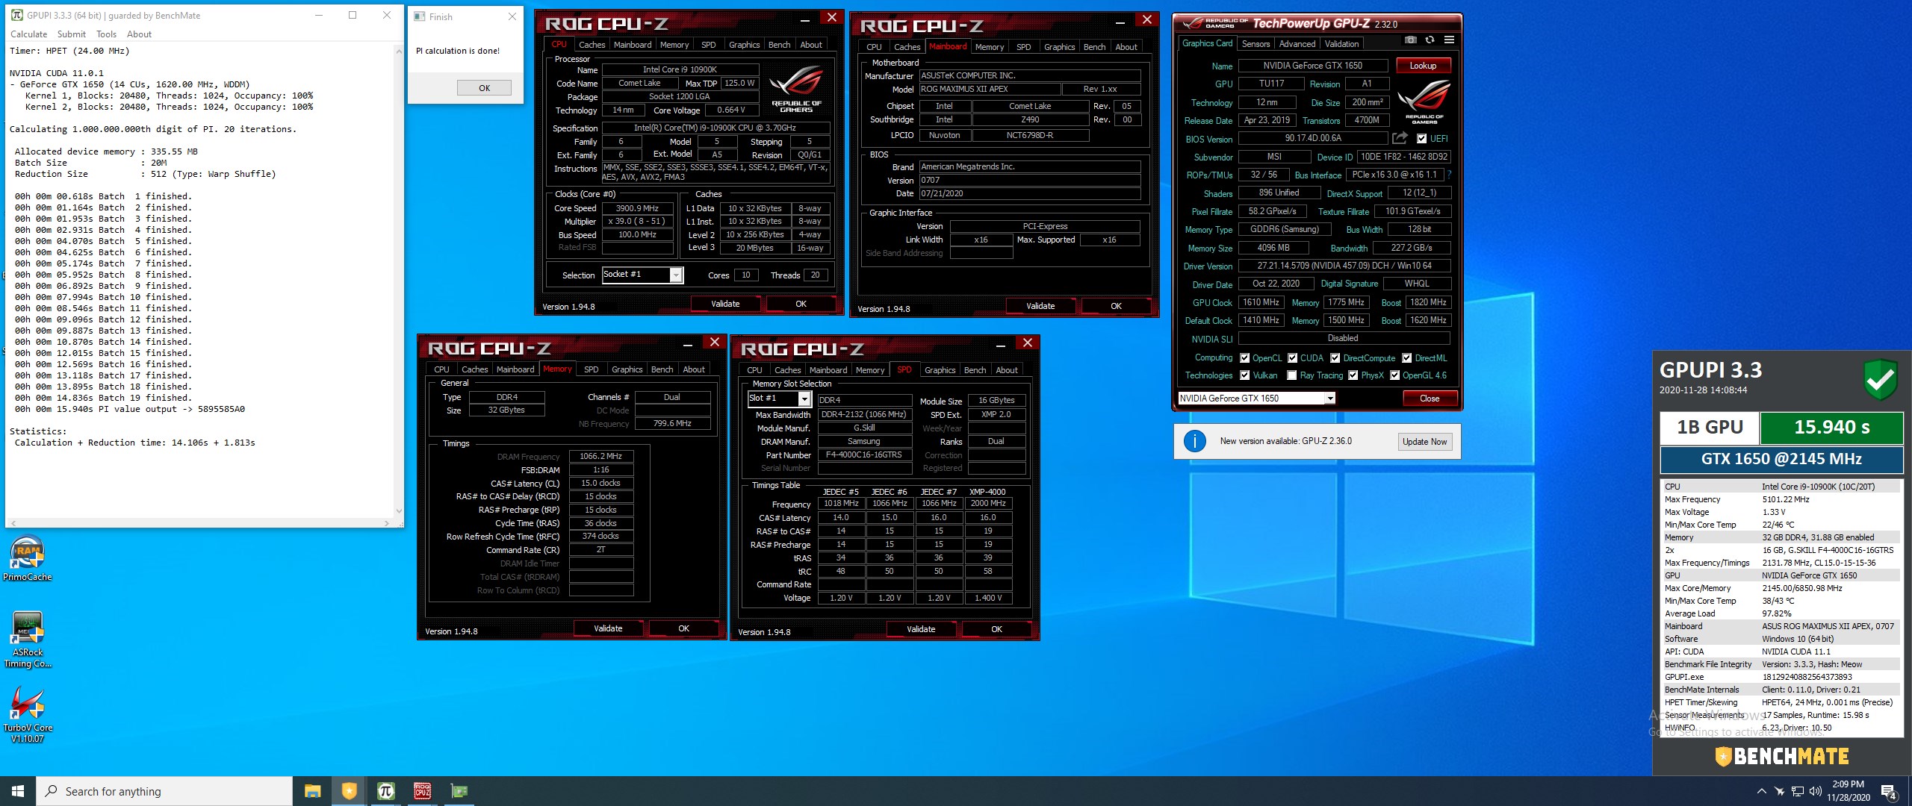Open the Windows Start menu
Screen dimensions: 1912x806
[x=18, y=791]
